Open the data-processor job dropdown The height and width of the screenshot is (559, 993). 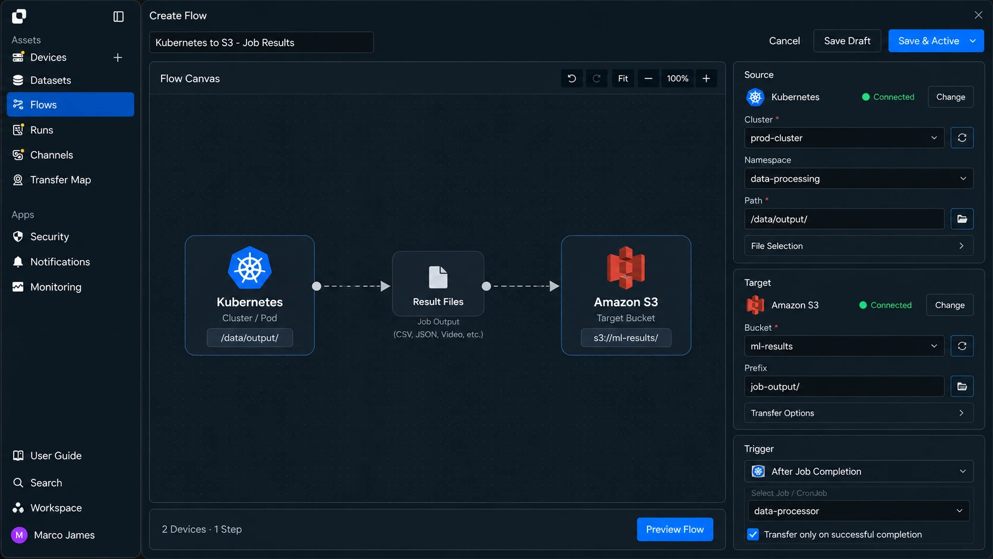859,511
